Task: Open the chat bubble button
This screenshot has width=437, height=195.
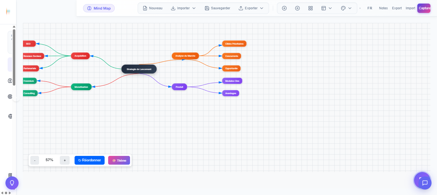Action: pyautogui.click(x=425, y=183)
